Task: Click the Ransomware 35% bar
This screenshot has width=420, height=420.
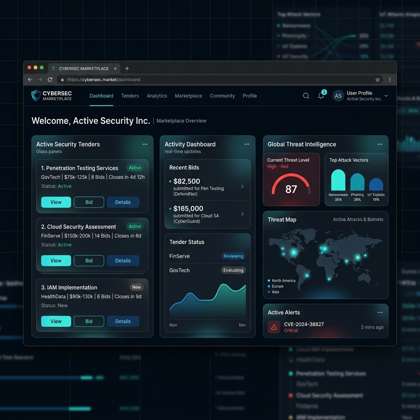Action: pos(338,180)
